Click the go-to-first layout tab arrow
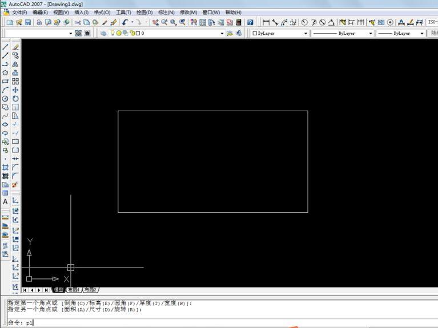Viewport: 438px width, 328px height. point(25,290)
